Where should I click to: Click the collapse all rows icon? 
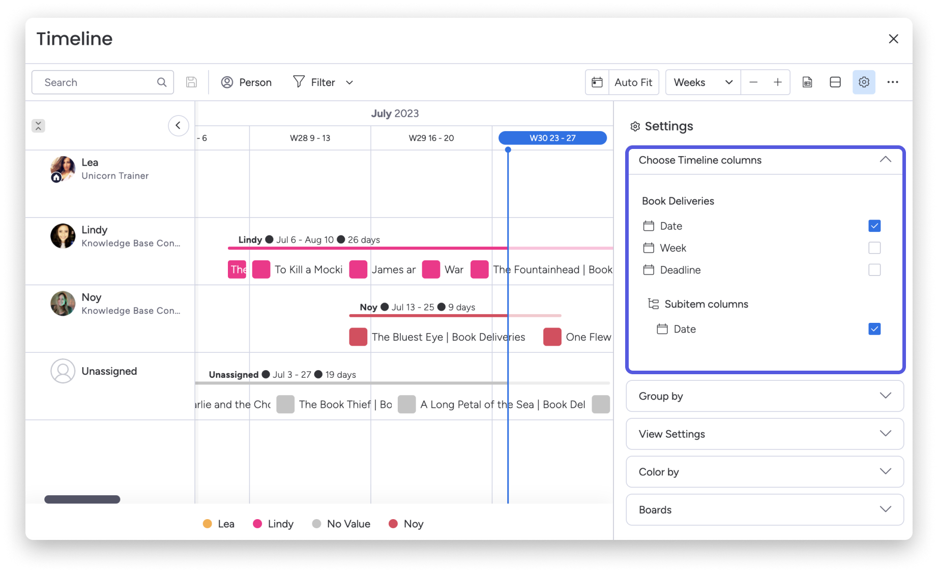pos(38,126)
